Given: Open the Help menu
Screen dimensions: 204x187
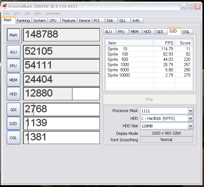Looking at the screenshot, I should pos(38,13).
